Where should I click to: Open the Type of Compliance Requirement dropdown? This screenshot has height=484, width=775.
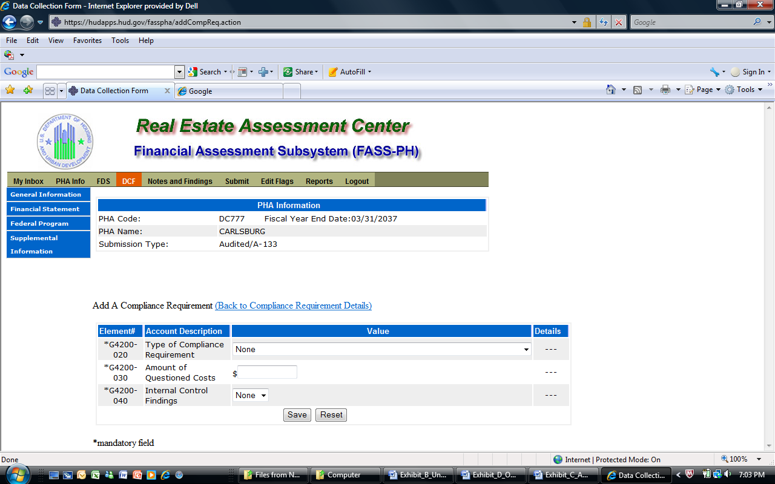pyautogui.click(x=381, y=349)
